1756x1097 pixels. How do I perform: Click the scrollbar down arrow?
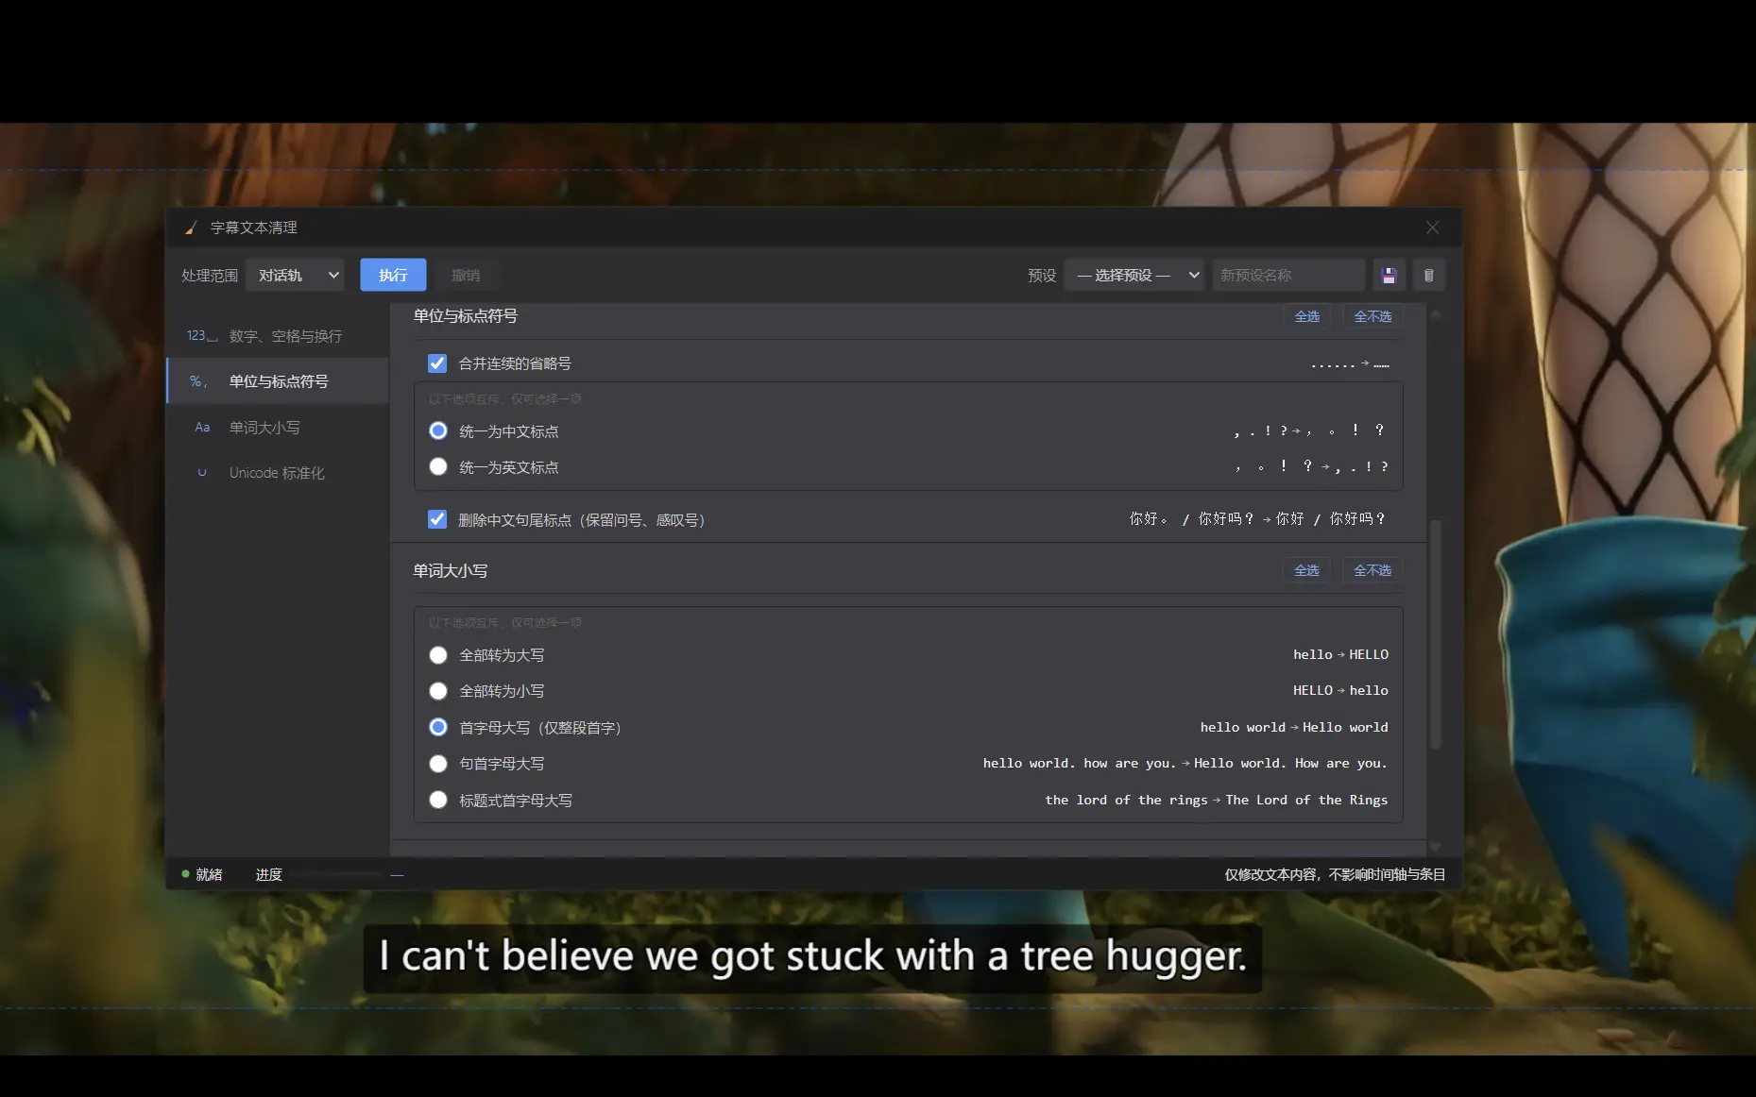tap(1436, 848)
